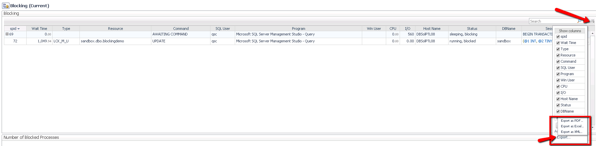Choose Export as PDF
The image size is (596, 146).
(x=572, y=121)
